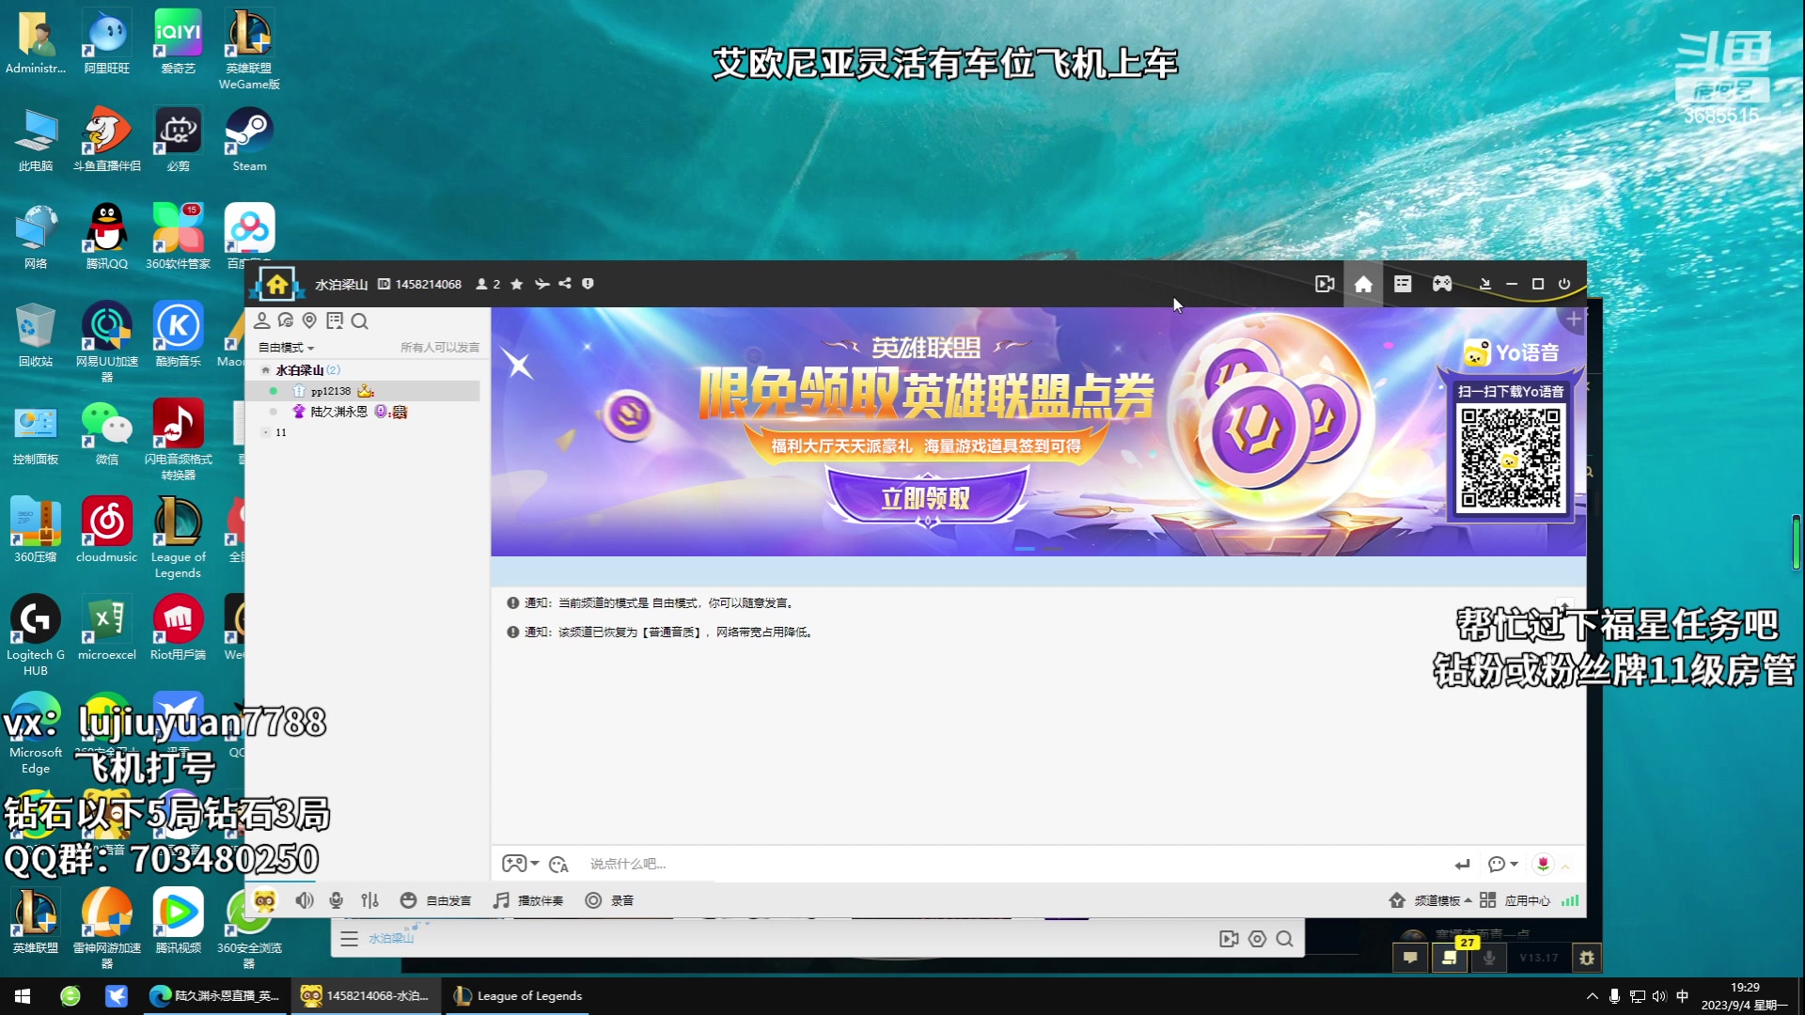Click the green network signal bars icon
Screen dimensions: 1805x1015
[1570, 900]
